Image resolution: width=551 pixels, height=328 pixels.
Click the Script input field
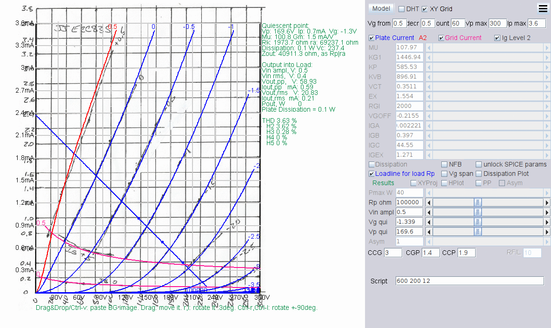pos(470,281)
